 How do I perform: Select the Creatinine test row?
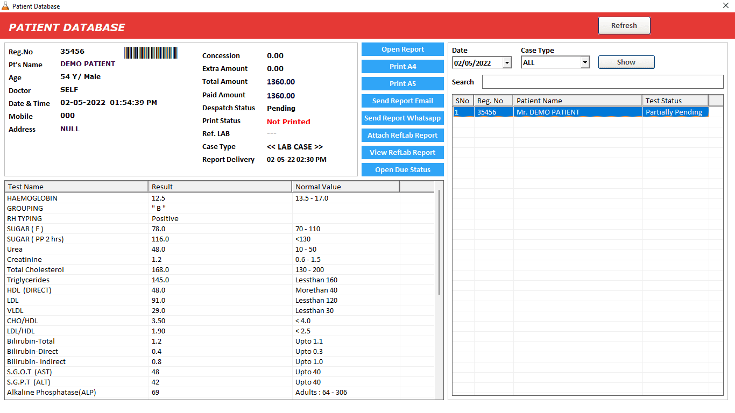point(220,259)
